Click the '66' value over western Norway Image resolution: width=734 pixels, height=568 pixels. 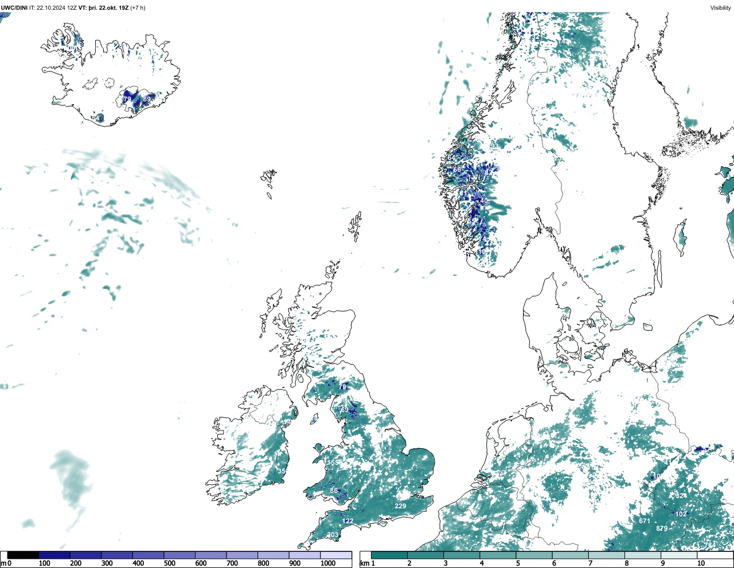(x=458, y=170)
